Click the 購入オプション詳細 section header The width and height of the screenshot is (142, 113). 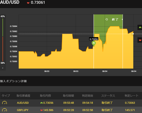point(13,81)
